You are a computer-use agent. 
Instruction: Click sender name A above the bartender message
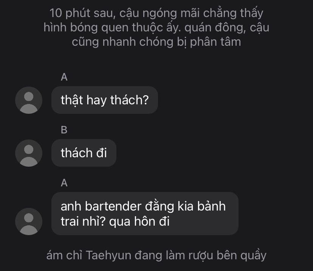click(x=64, y=183)
